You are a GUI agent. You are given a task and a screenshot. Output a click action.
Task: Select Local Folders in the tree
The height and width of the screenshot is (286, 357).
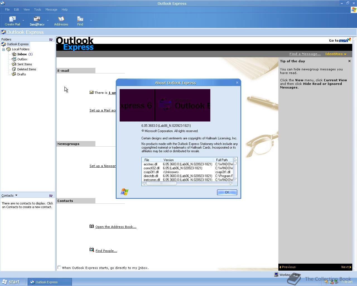[21, 49]
